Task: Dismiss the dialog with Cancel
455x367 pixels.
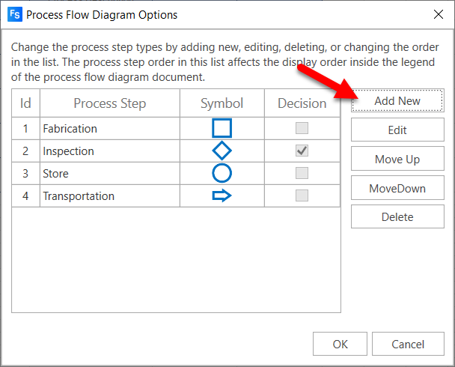Action: tap(408, 345)
